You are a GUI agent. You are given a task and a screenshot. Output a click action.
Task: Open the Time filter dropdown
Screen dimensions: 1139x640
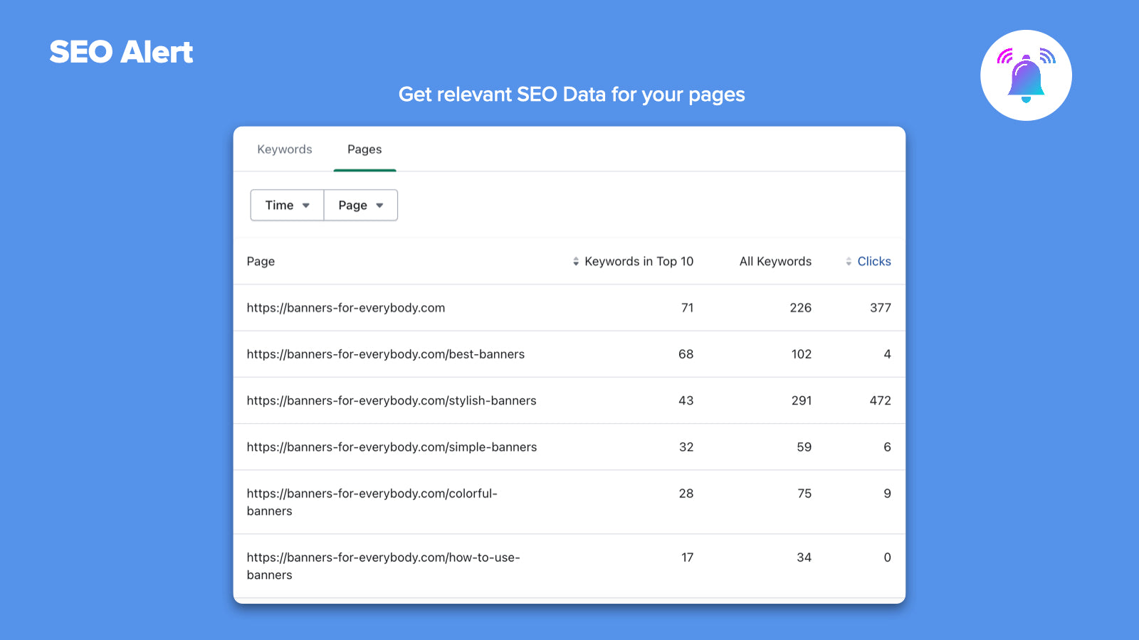(287, 205)
